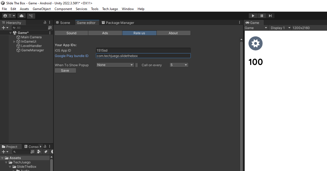Show the Ads settings section
327x171 pixels.
coord(105,33)
